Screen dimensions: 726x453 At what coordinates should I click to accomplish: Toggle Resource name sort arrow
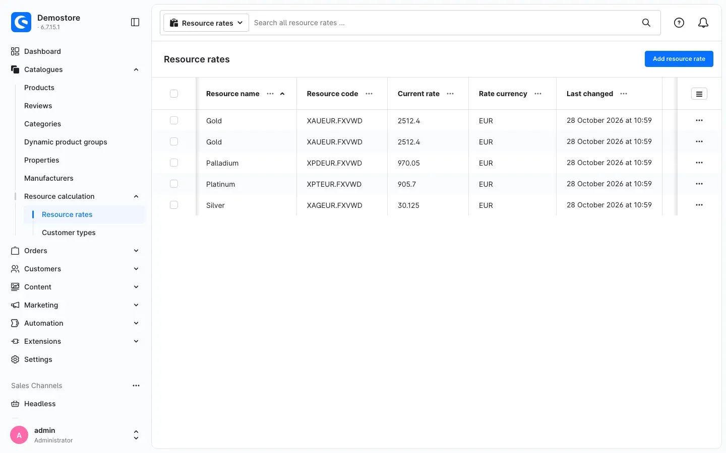282,94
